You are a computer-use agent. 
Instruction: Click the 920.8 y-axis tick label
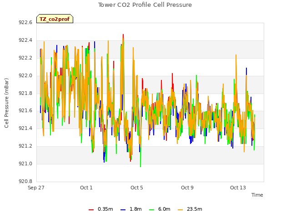click(25, 181)
